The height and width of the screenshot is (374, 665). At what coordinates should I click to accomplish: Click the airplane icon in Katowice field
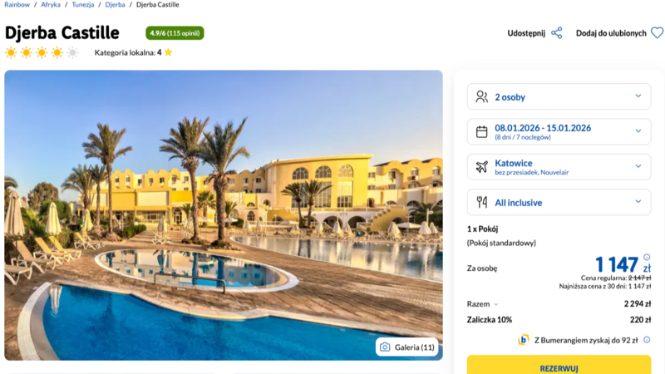(482, 167)
